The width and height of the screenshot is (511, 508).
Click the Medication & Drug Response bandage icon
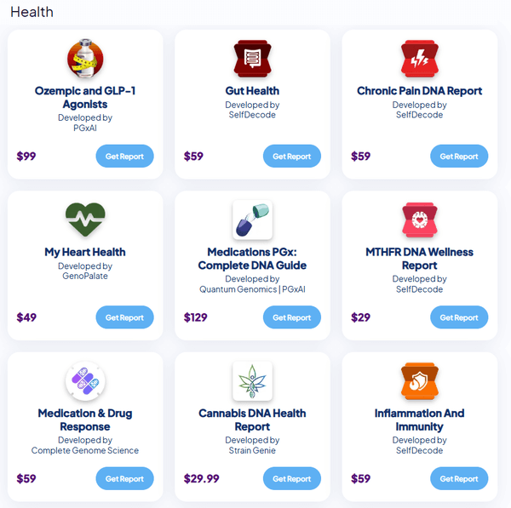[x=85, y=381]
